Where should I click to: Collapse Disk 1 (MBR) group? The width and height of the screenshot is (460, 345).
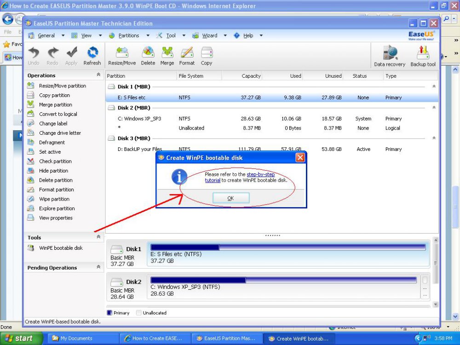pyautogui.click(x=434, y=86)
